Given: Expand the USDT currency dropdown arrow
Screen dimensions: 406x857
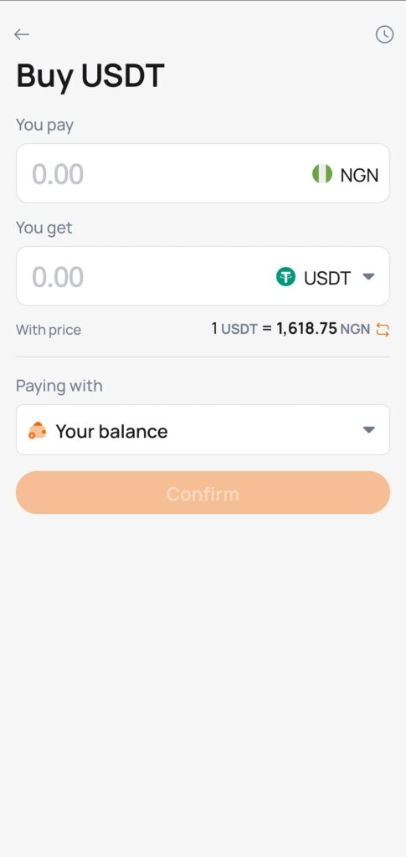Looking at the screenshot, I should pos(369,276).
